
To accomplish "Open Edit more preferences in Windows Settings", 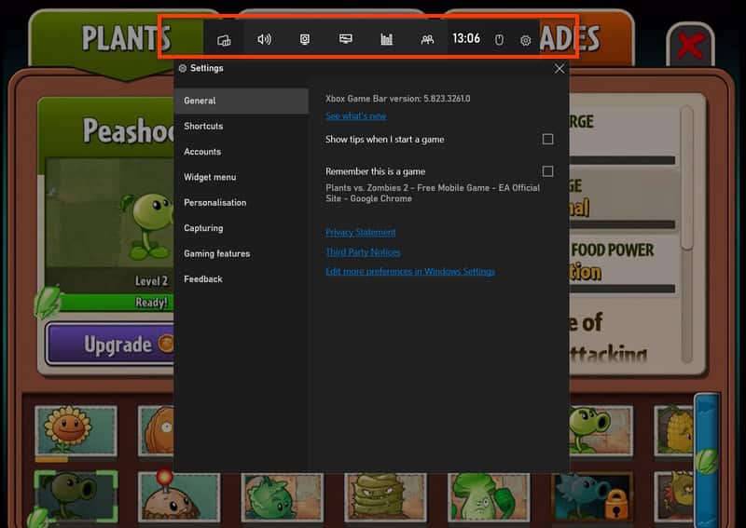I will click(410, 271).
